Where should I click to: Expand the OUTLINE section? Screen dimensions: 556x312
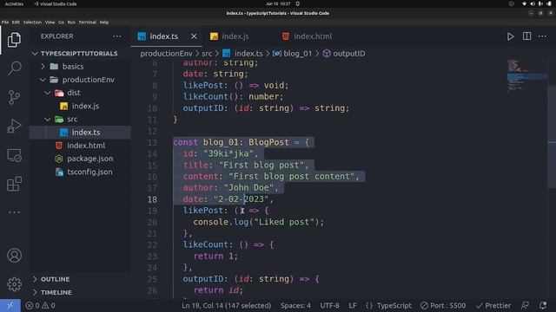(x=81, y=279)
